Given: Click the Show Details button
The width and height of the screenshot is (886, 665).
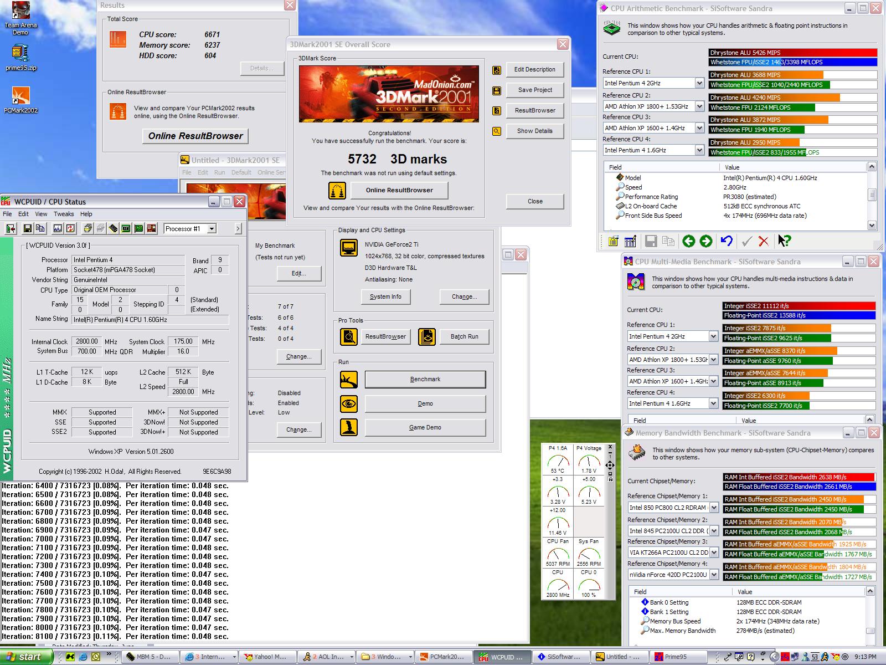Looking at the screenshot, I should 534,131.
